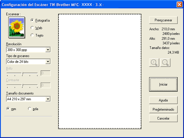Click the sunflower scan preview thumbnail
This screenshot has height=138, width=184.
coord(17,28)
